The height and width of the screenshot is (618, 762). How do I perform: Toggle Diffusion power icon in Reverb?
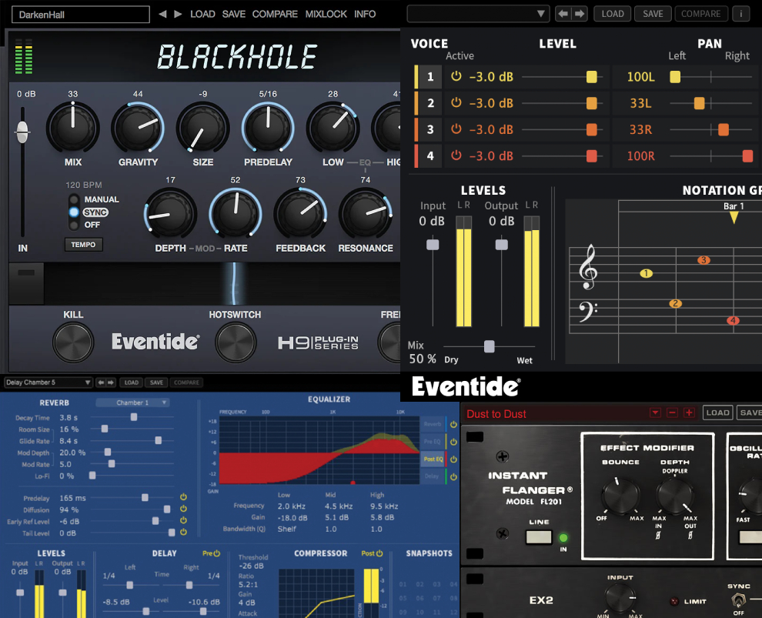click(x=183, y=509)
